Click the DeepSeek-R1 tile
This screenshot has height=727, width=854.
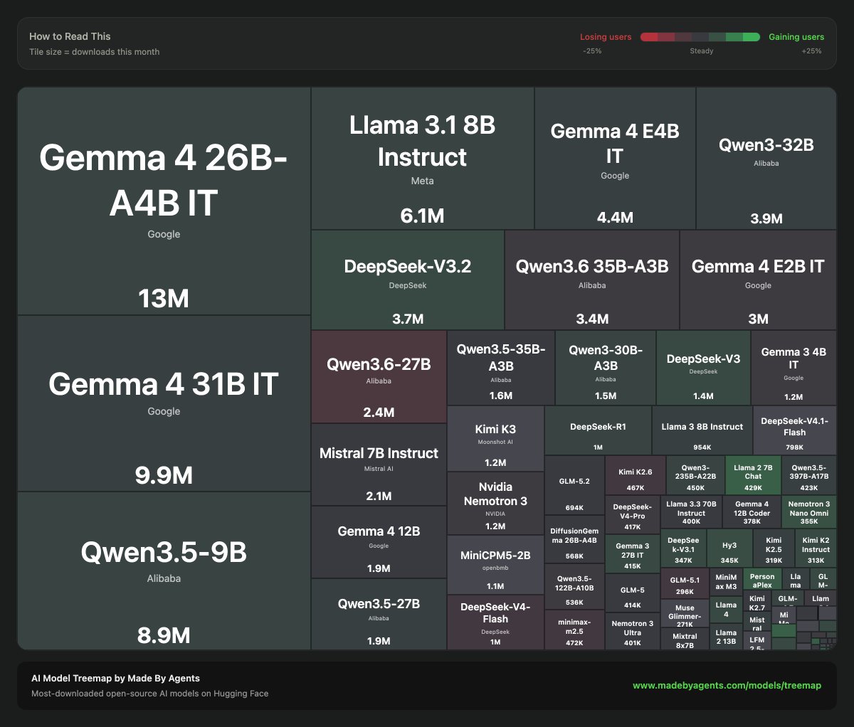(x=598, y=430)
